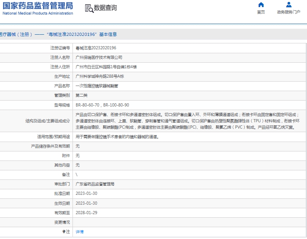Click the empty 变更情况 value cell

tap(189, 222)
